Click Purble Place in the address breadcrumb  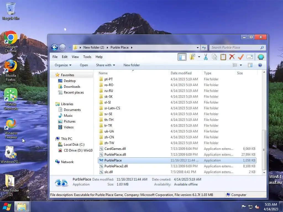(119, 47)
